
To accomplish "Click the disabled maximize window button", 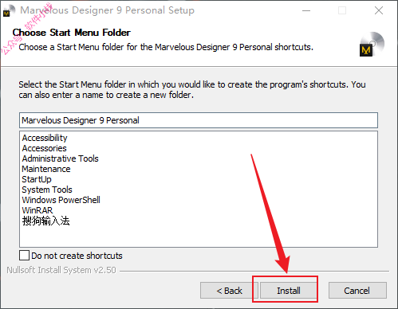I will pyautogui.click(x=342, y=10).
